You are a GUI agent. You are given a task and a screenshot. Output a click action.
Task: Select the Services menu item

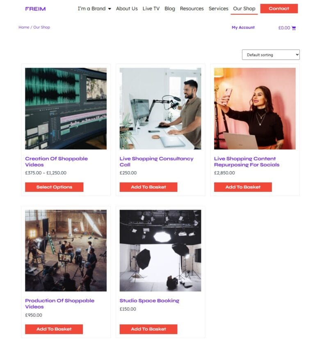tap(218, 9)
